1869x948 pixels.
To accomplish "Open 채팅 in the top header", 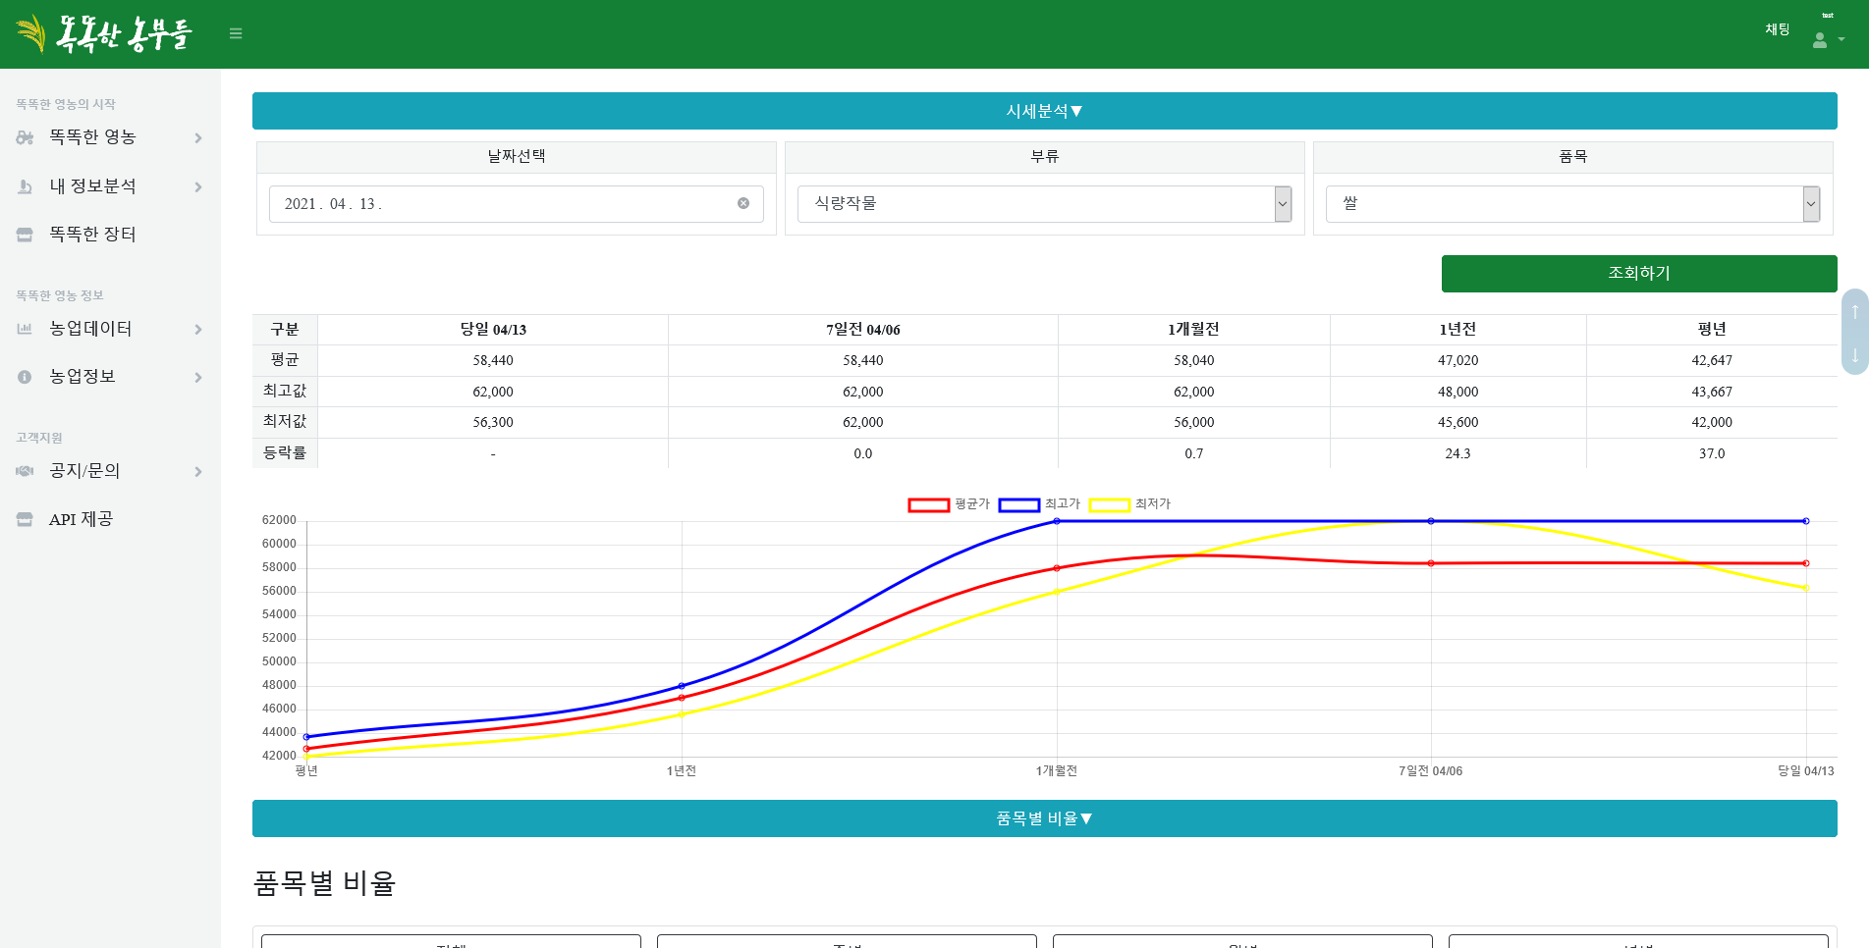I will (x=1777, y=29).
